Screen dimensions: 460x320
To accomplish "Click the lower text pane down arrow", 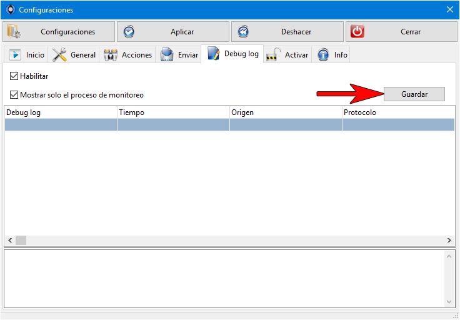I will coord(449,301).
